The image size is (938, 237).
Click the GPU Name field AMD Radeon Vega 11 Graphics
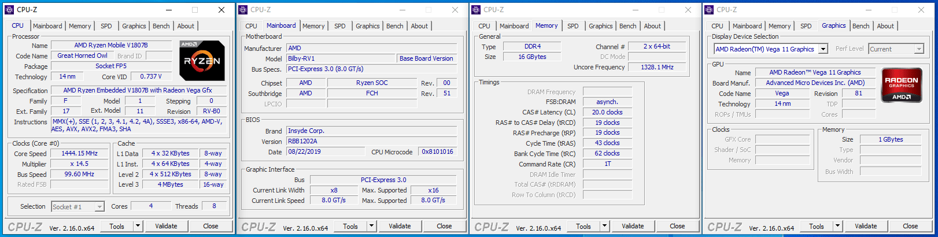(x=815, y=72)
